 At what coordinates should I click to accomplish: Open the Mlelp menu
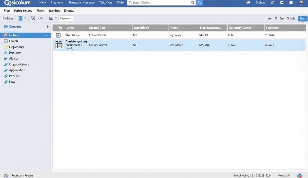tap(120, 3)
